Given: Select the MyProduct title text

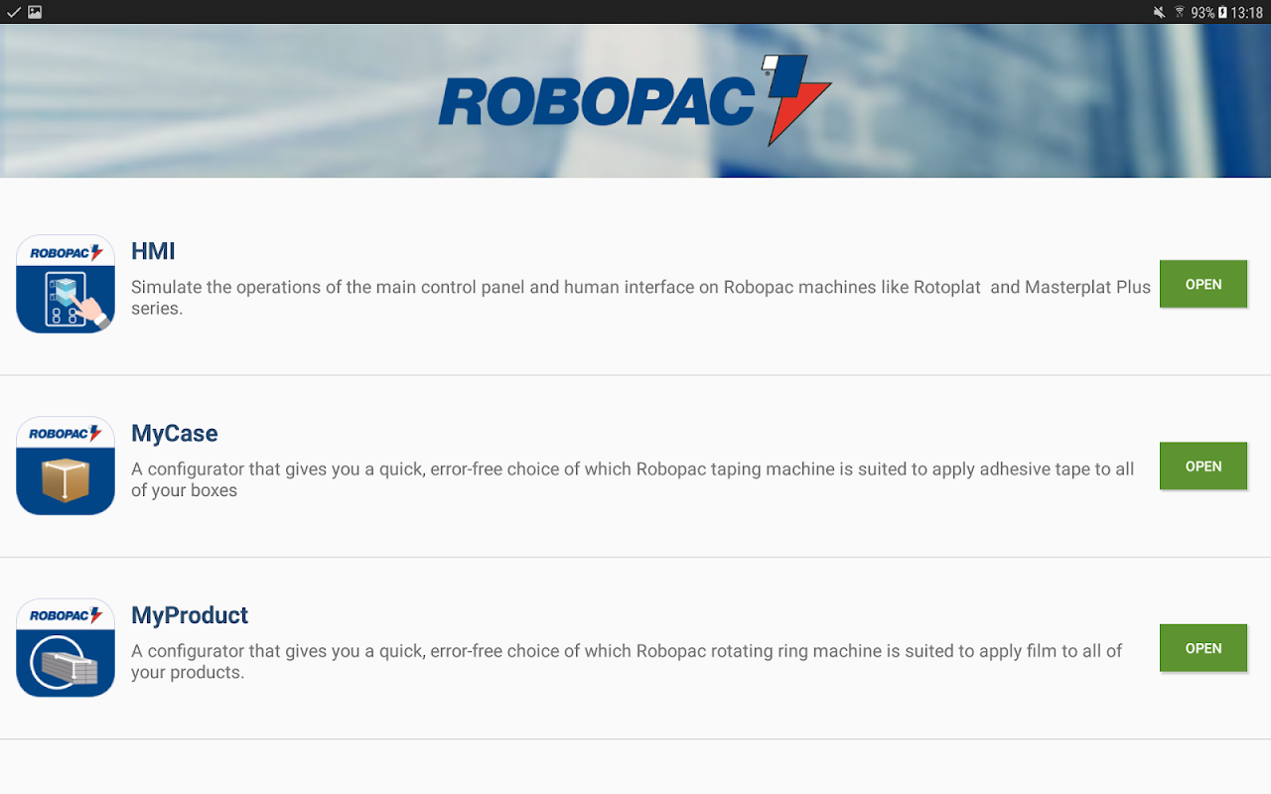Looking at the screenshot, I should (x=190, y=615).
